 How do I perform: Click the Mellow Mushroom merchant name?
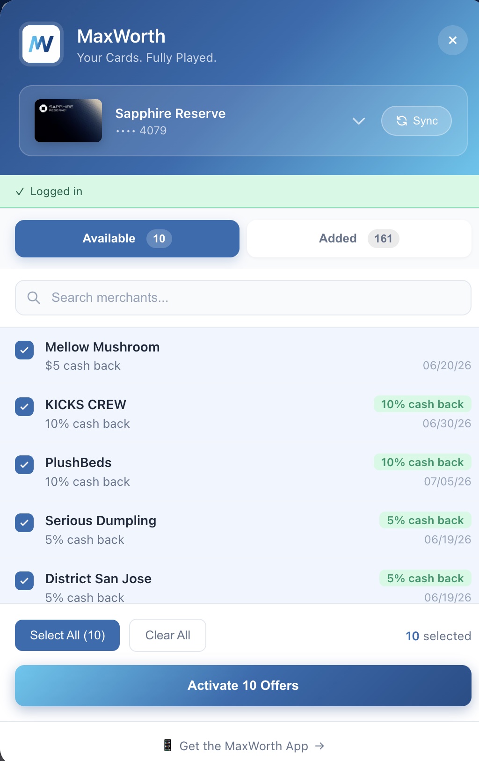coord(102,347)
